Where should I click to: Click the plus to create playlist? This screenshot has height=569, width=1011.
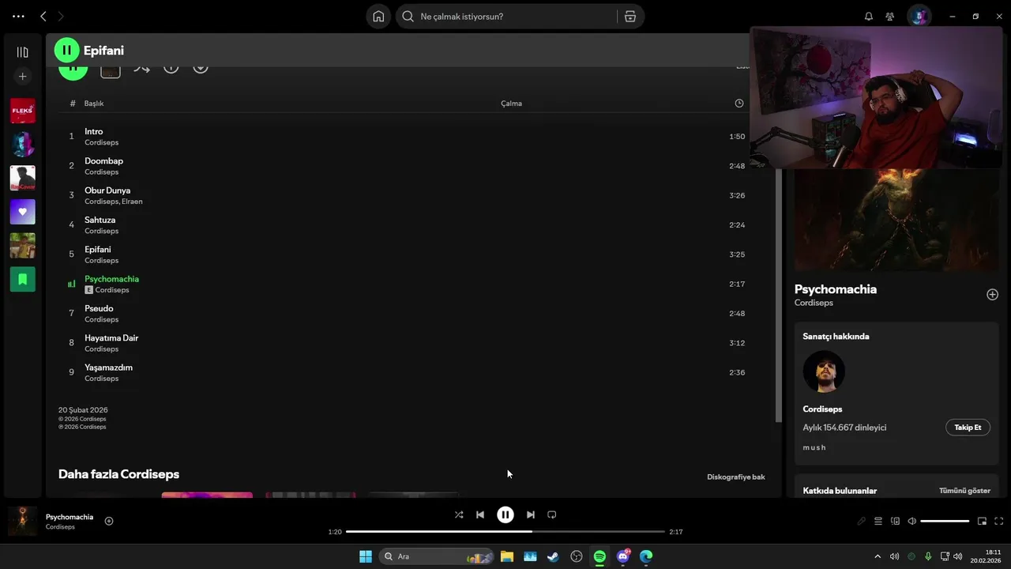(23, 77)
